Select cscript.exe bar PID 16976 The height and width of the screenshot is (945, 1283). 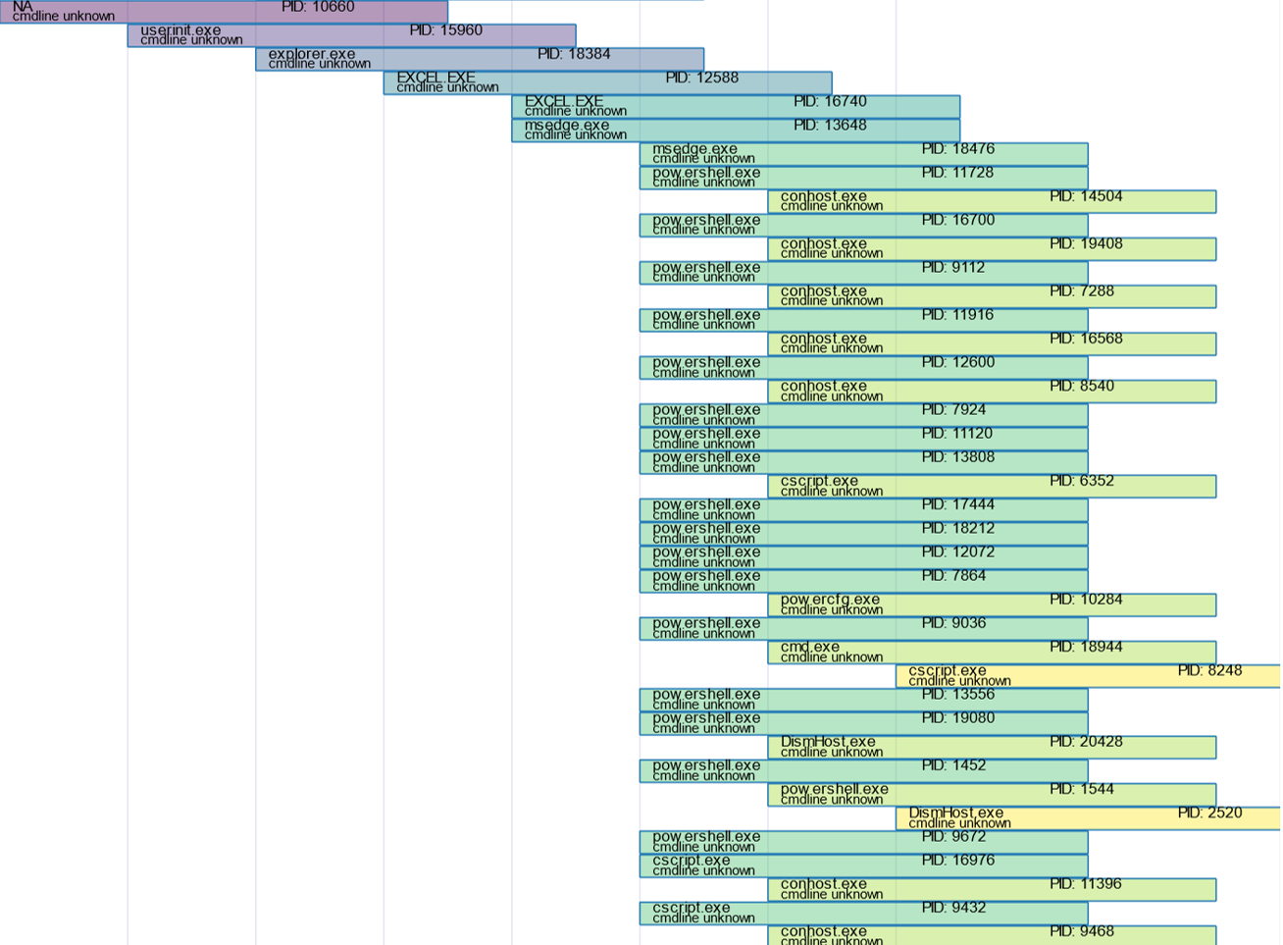[x=863, y=866]
